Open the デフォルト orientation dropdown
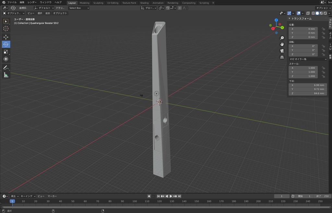Screen dimensions: 332x213 (x=44, y=8)
